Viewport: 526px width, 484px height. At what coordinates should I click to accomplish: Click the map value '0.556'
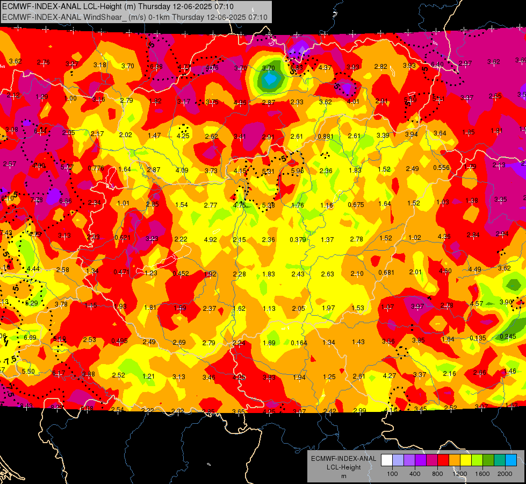(x=442, y=168)
